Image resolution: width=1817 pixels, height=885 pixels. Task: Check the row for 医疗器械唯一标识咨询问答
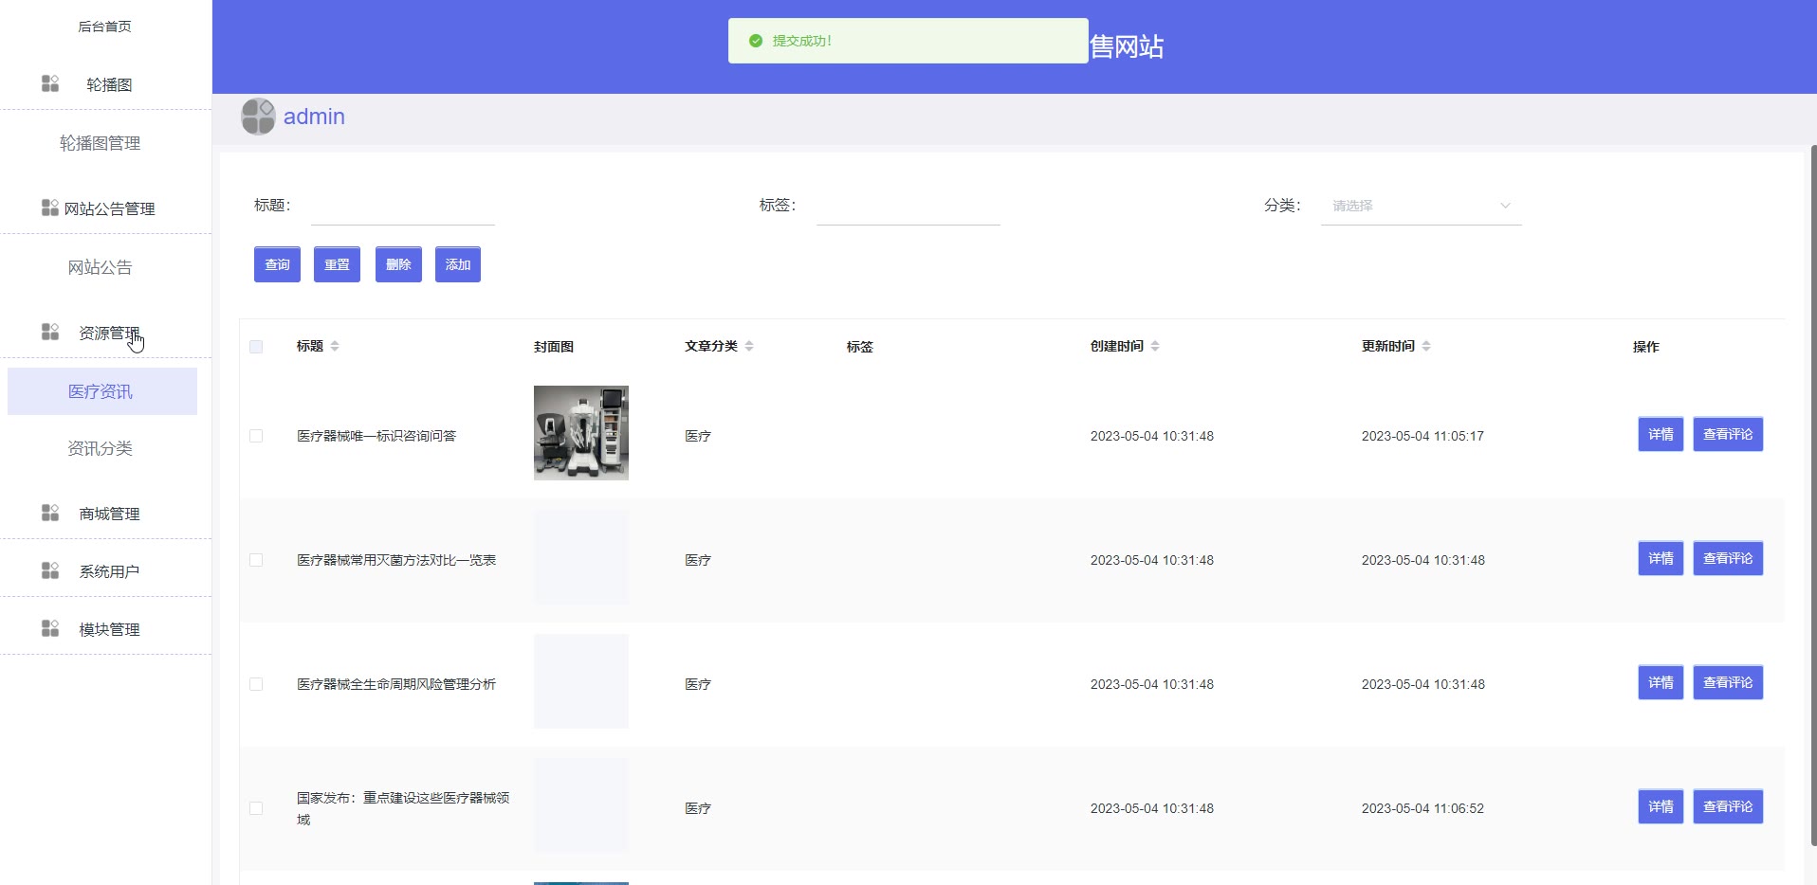[x=256, y=436]
